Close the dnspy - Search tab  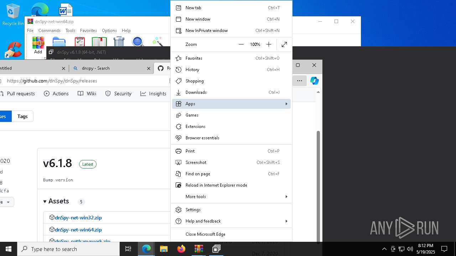(x=149, y=68)
